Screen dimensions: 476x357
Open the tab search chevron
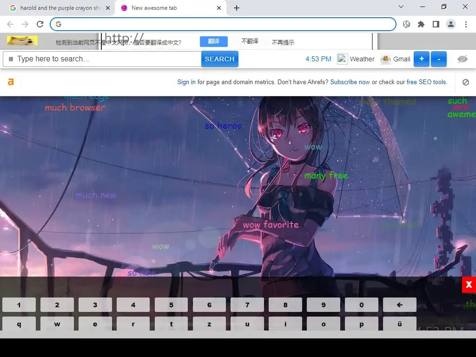401,7
